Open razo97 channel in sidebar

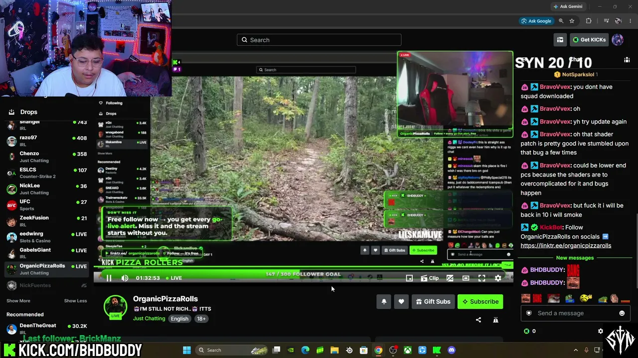[47, 141]
